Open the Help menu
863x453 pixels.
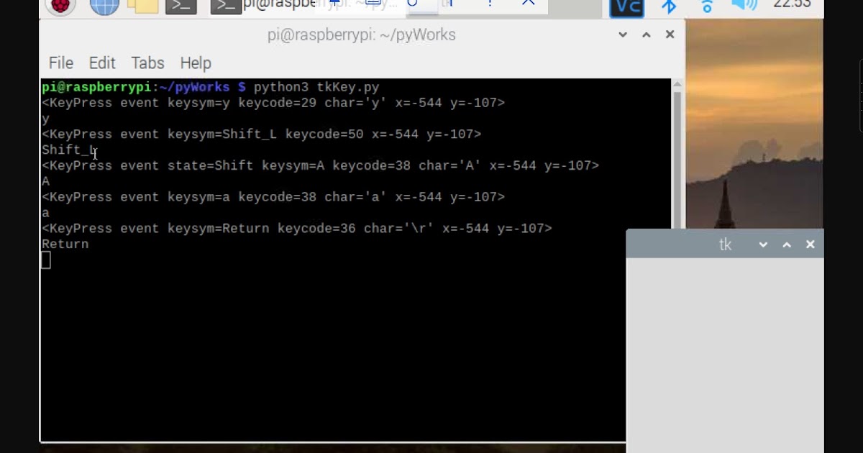(x=195, y=63)
